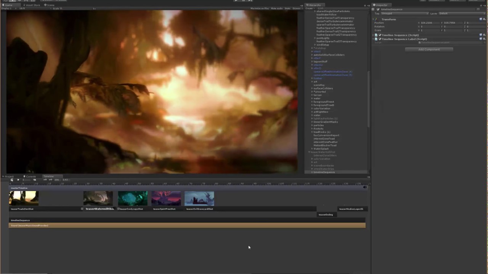Toggle the Timeline Sequence Label (Script) checkbox
This screenshot has width=488, height=274.
pos(380,39)
